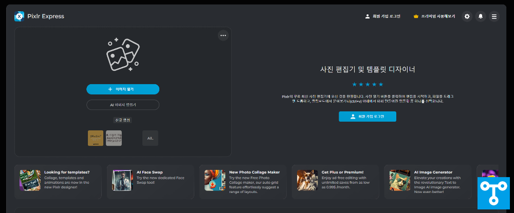Open the gray recent project thumbnail
The image size is (514, 213).
(114, 138)
